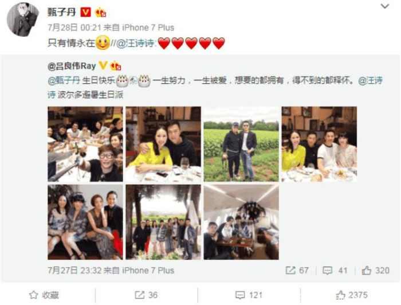Open the selfie stick group dinner photo
Image resolution: width=401 pixels, height=305 pixels.
[85, 144]
